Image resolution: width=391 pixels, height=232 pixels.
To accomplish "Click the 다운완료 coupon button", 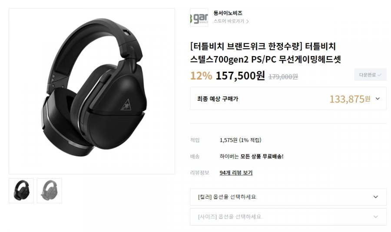I will [370, 75].
